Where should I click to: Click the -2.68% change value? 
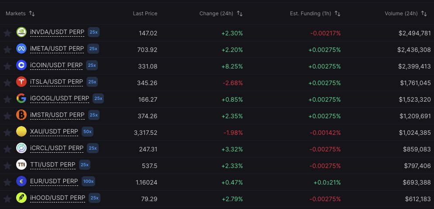coord(232,83)
